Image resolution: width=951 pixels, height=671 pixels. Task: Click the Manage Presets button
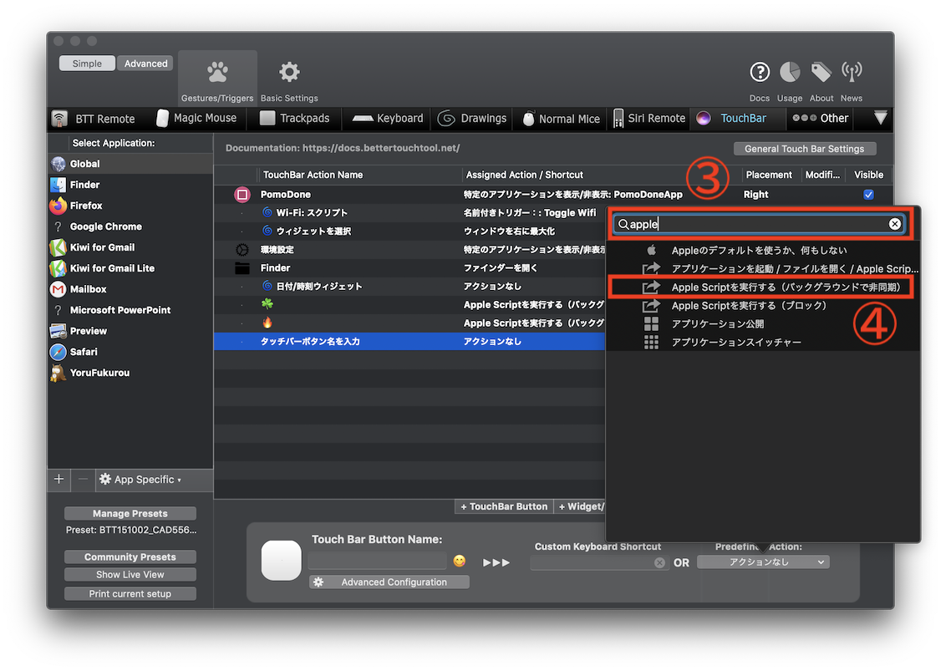point(130,514)
